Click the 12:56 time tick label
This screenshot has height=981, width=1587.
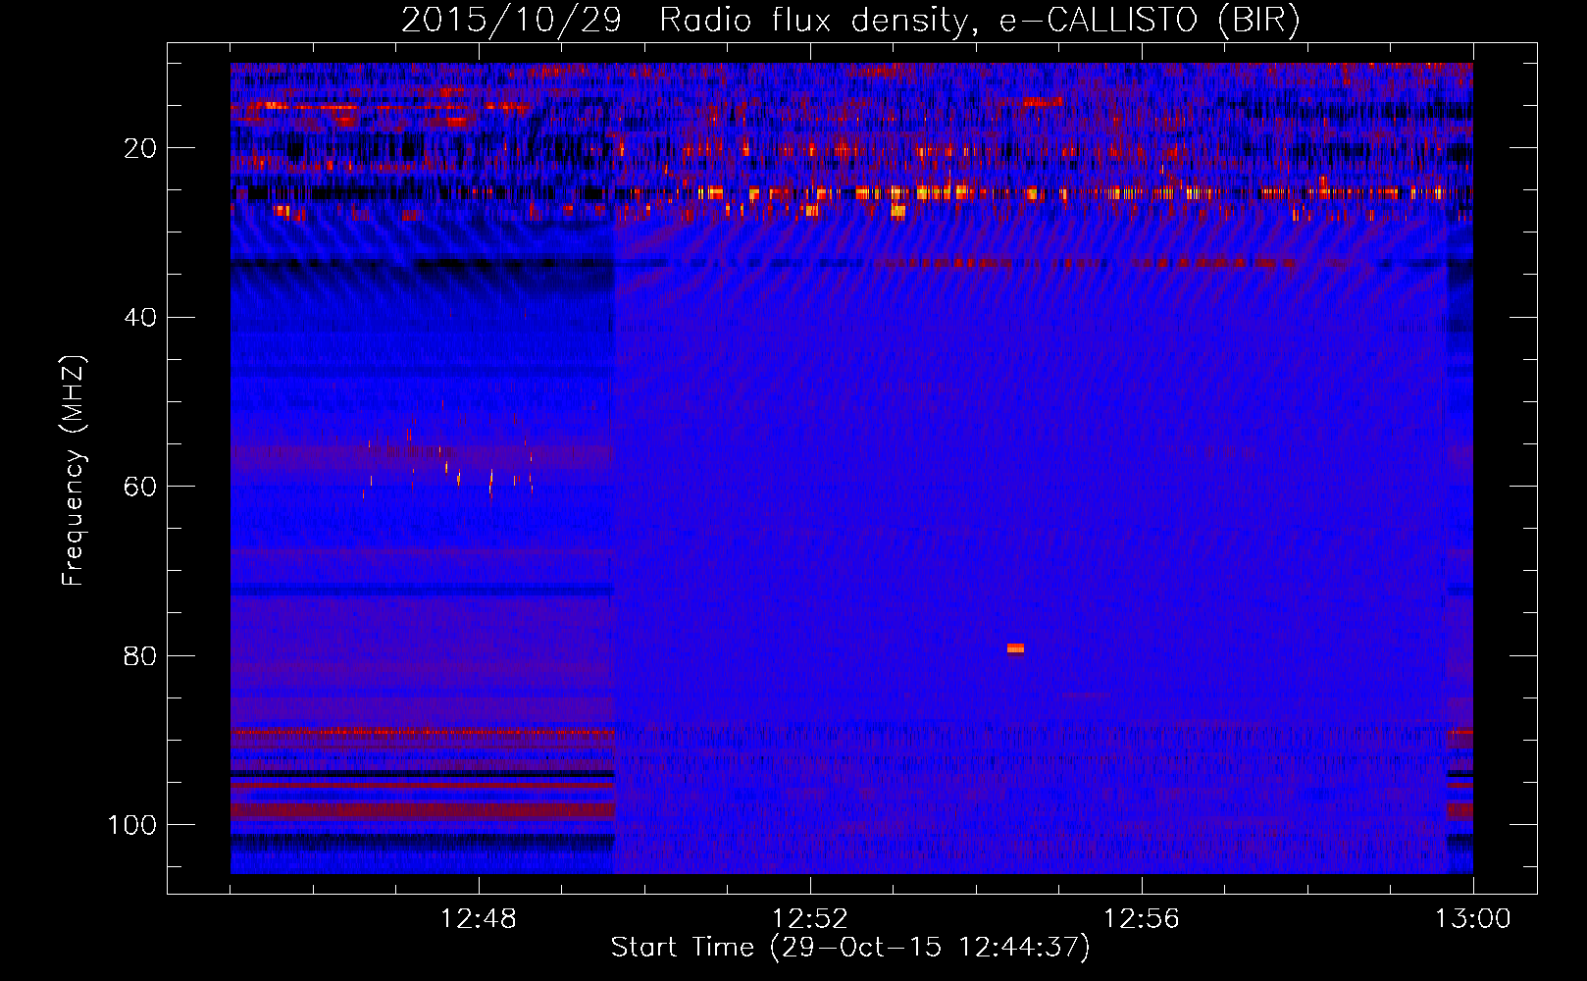coord(1142,919)
